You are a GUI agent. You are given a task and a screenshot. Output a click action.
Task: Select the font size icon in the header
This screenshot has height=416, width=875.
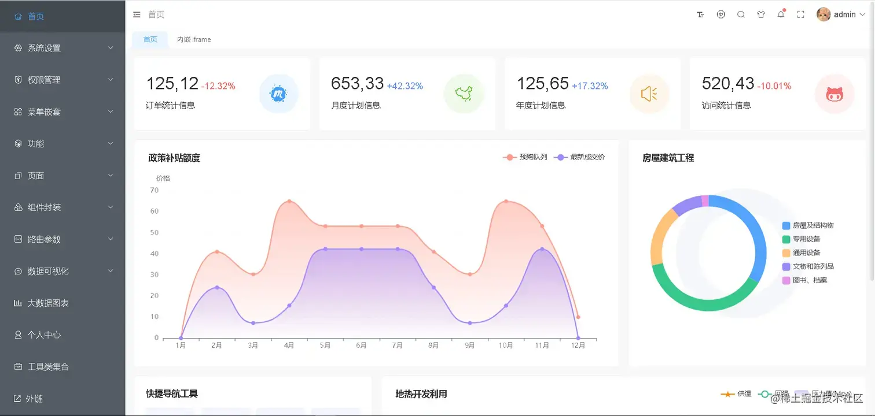700,14
